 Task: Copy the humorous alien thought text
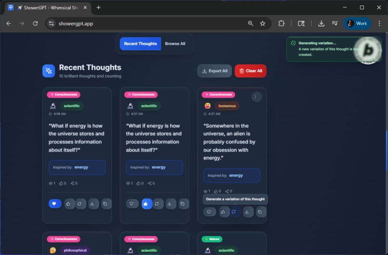coord(260,212)
